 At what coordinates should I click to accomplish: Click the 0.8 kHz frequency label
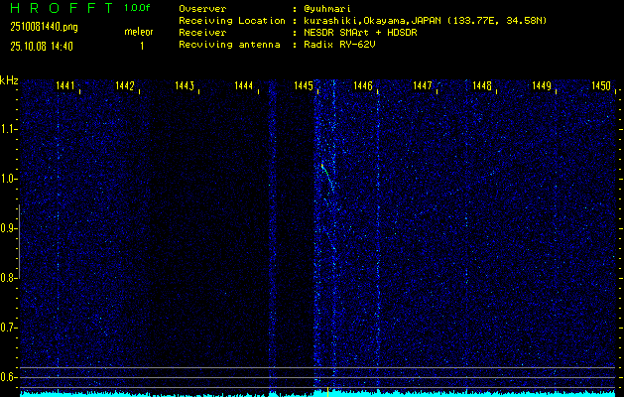tap(7, 278)
